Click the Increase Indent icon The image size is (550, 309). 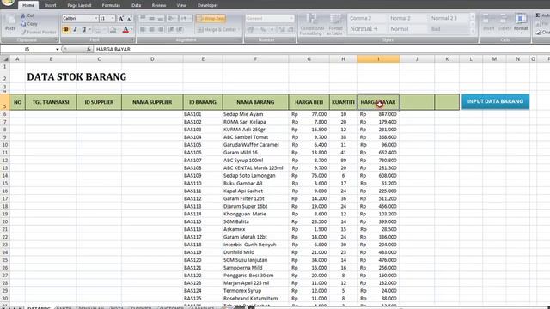tap(180, 29)
